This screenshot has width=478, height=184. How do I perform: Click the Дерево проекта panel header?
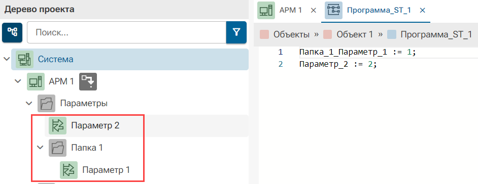pyautogui.click(x=39, y=10)
